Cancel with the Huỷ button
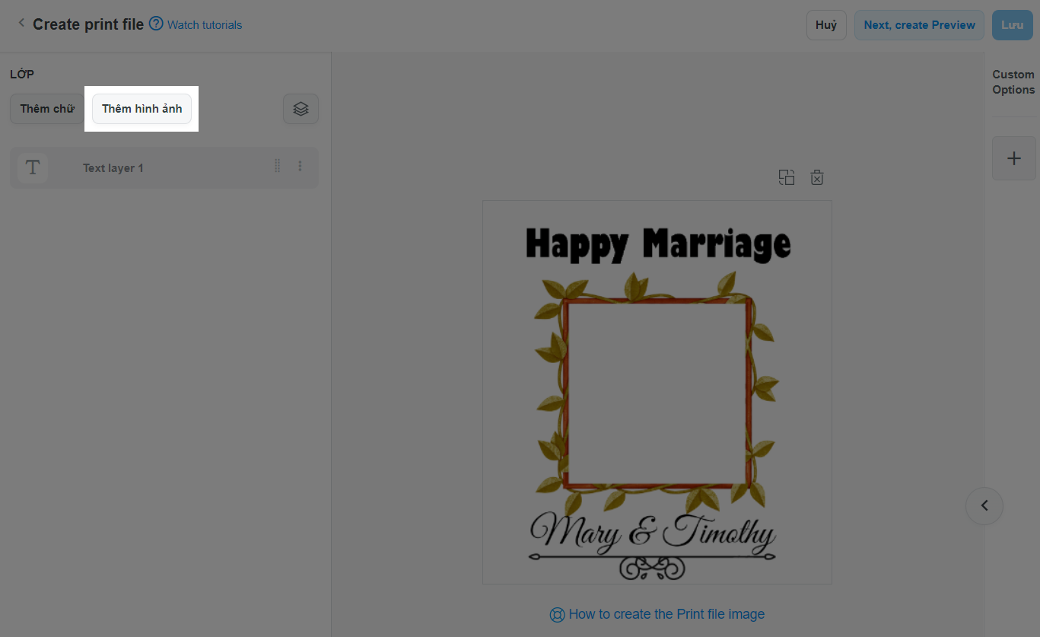The width and height of the screenshot is (1040, 637). (x=826, y=25)
